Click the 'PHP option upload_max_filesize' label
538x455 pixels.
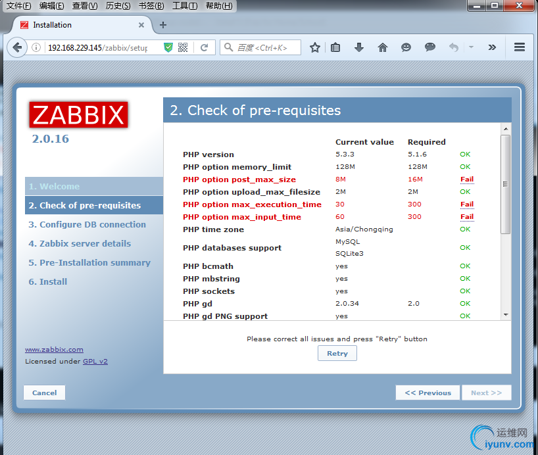[x=251, y=192]
